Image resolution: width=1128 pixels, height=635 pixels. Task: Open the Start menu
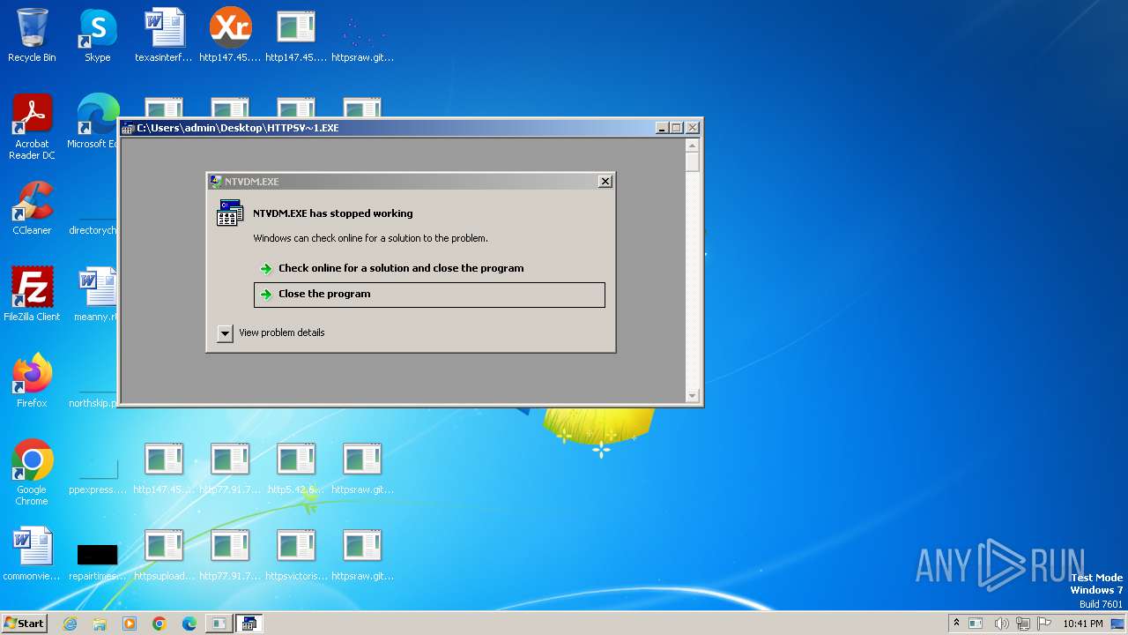[24, 624]
